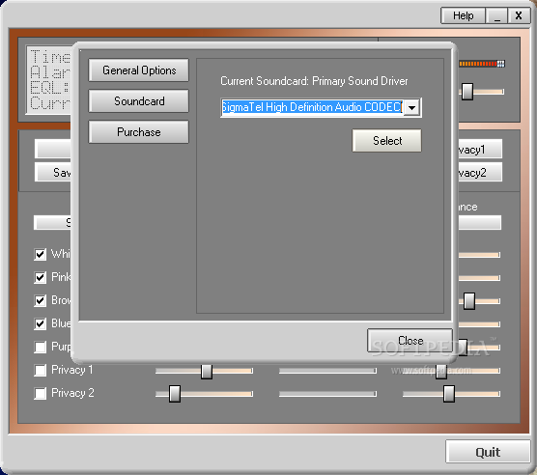Uncheck the Pink noise checkbox
537x475 pixels.
pos(40,277)
